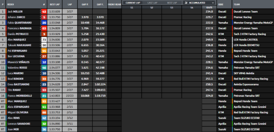Switch to CURRENT LAP tab
The width and height of the screenshot is (274, 132).
pos(133,3)
